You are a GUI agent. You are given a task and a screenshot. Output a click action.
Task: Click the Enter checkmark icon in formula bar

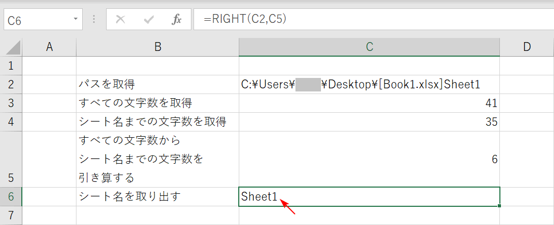149,20
